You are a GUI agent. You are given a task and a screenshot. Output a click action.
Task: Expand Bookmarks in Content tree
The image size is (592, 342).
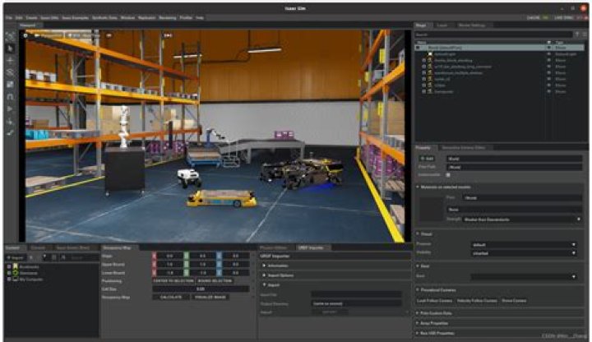[x=9, y=266]
